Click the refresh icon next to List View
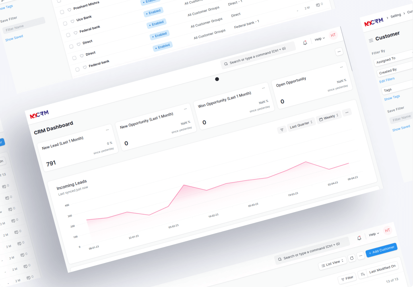The width and height of the screenshot is (413, 287). (351, 258)
